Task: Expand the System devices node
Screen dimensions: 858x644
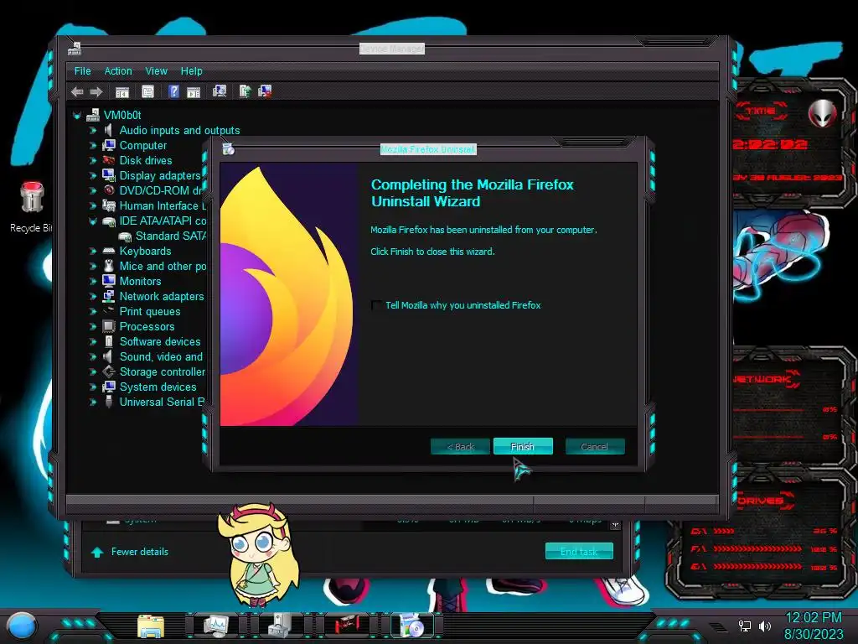Action: click(92, 387)
